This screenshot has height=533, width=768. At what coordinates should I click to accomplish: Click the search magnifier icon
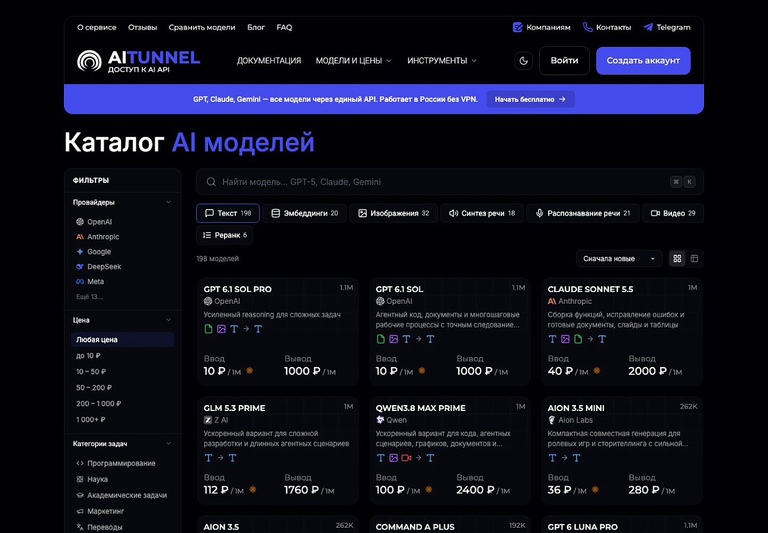click(210, 182)
